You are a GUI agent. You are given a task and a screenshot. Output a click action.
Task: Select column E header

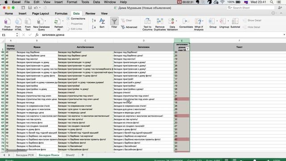coord(182,41)
